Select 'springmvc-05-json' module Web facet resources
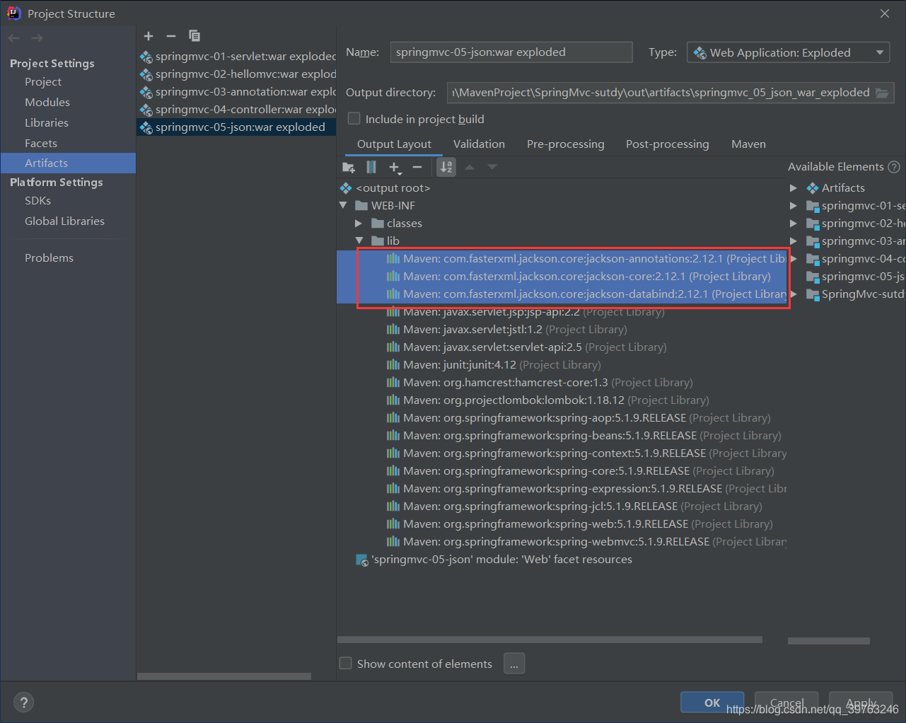 [x=494, y=560]
